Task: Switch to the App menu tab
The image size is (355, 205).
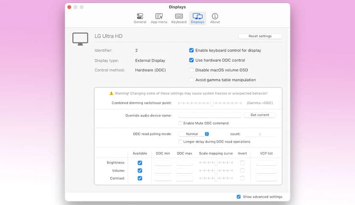Action: 159,18
